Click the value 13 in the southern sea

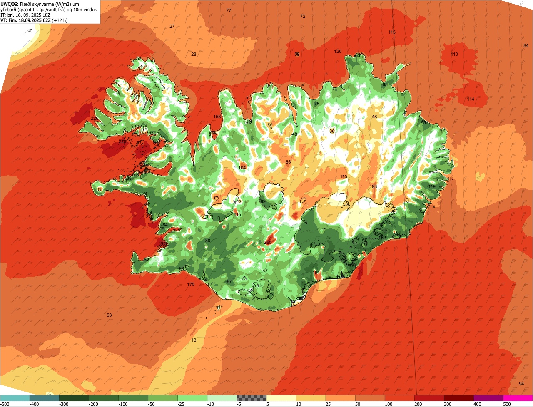click(x=194, y=340)
